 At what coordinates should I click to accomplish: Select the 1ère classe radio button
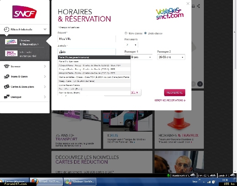click(x=126, y=33)
